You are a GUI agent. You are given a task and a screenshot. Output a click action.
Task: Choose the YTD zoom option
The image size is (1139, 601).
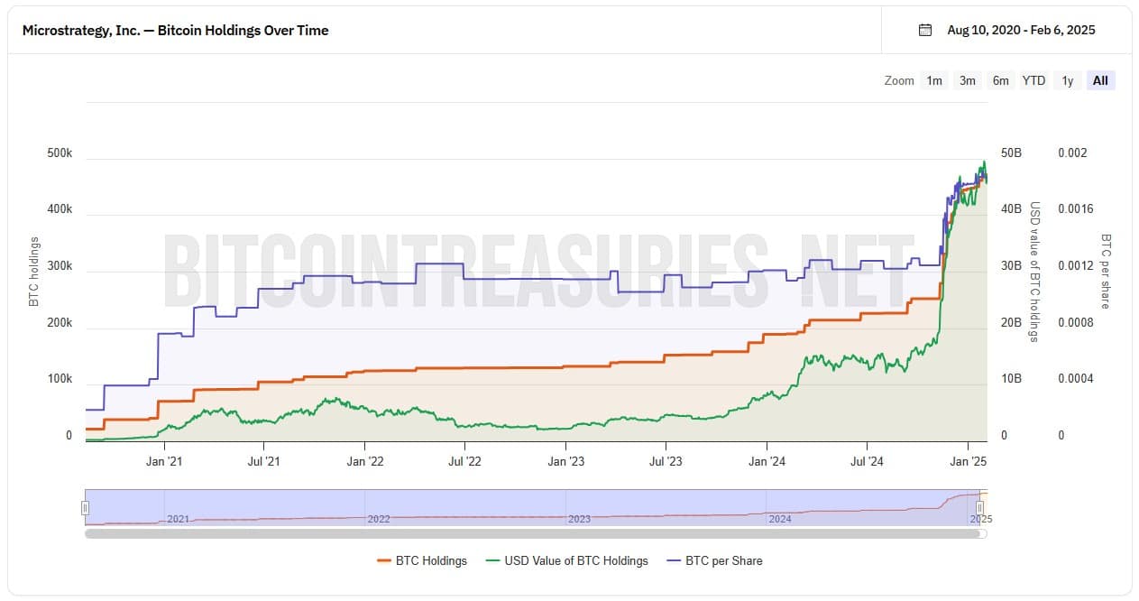1033,80
